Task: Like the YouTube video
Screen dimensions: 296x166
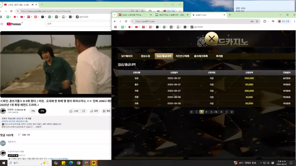Action: [x=74, y=111]
